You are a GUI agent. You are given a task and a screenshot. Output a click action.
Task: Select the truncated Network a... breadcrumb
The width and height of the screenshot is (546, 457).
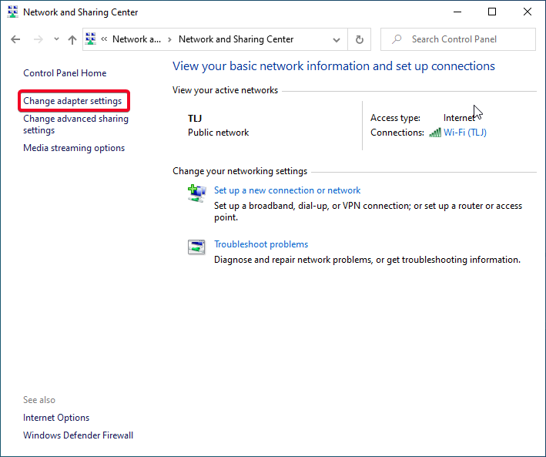click(x=136, y=39)
